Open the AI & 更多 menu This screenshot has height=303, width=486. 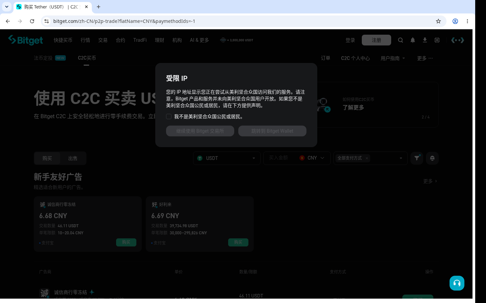point(199,40)
